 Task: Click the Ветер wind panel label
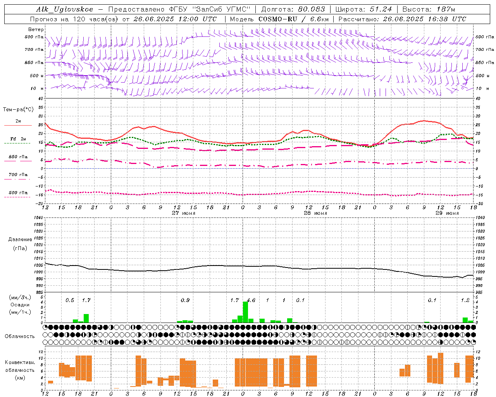(x=36, y=29)
